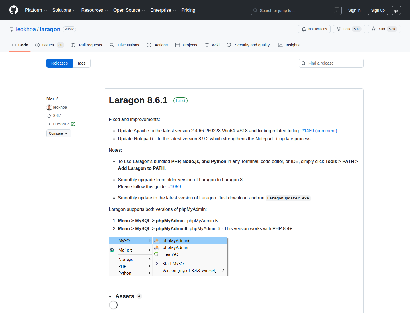The width and height of the screenshot is (410, 313).
Task: Open the #1480 (comment) link
Action: click(x=319, y=131)
